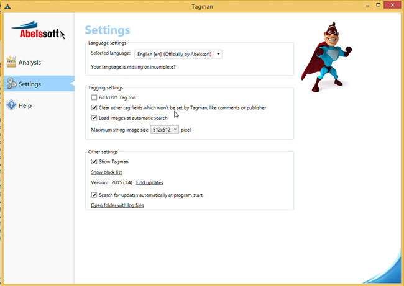Click the Find updates link
This screenshot has width=404, height=286.
[x=149, y=182]
